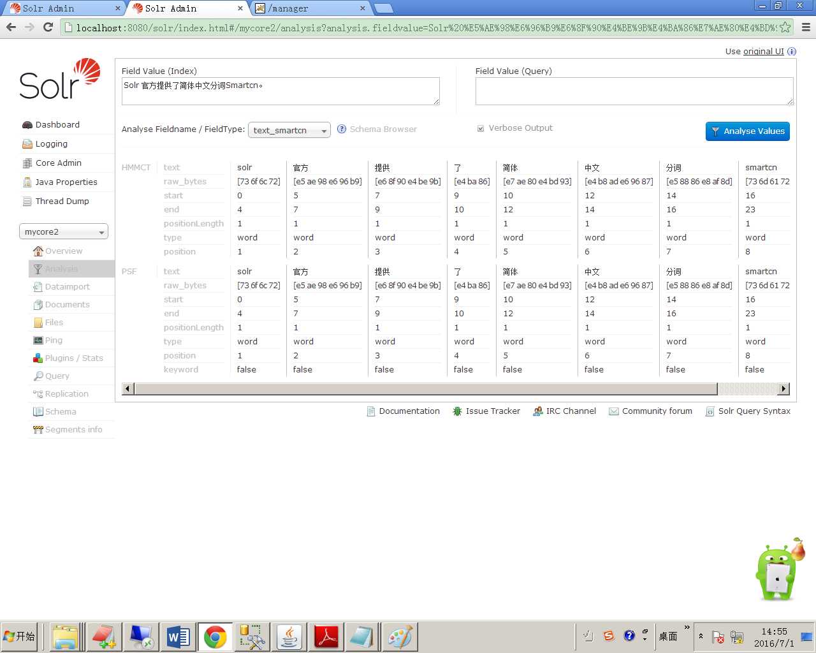Click the browser Forward button
The image size is (816, 653).
pos(29,27)
